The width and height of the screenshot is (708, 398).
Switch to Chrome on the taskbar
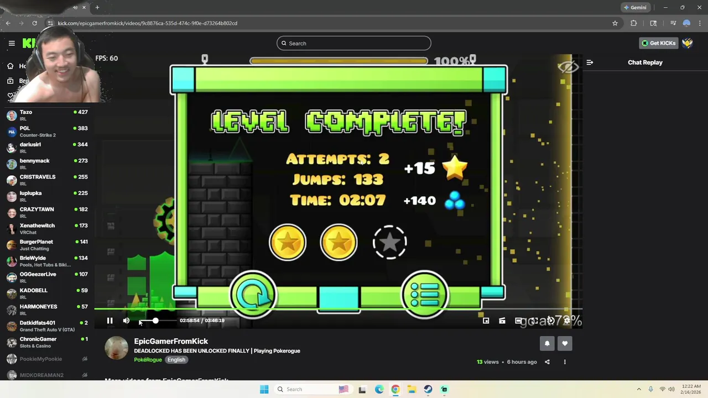(x=395, y=389)
